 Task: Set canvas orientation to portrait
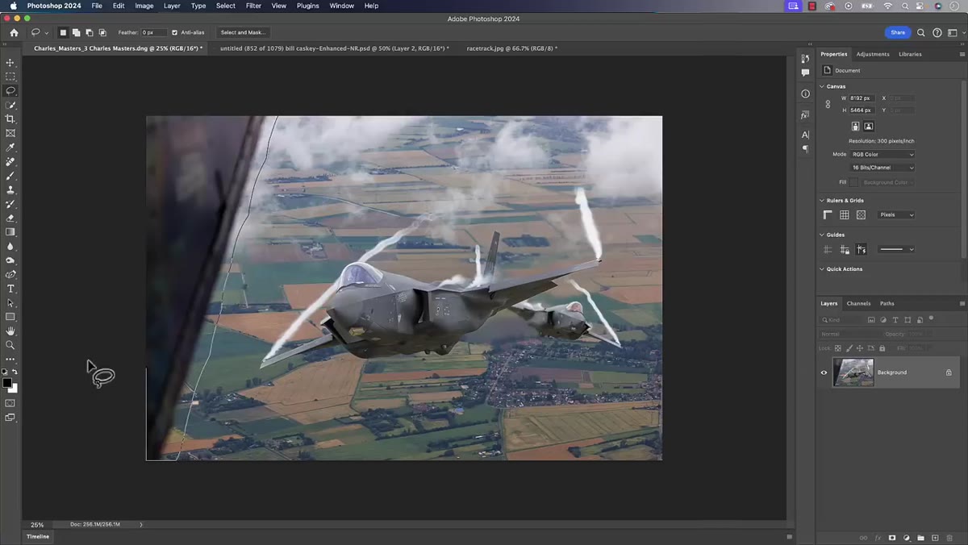(x=855, y=127)
